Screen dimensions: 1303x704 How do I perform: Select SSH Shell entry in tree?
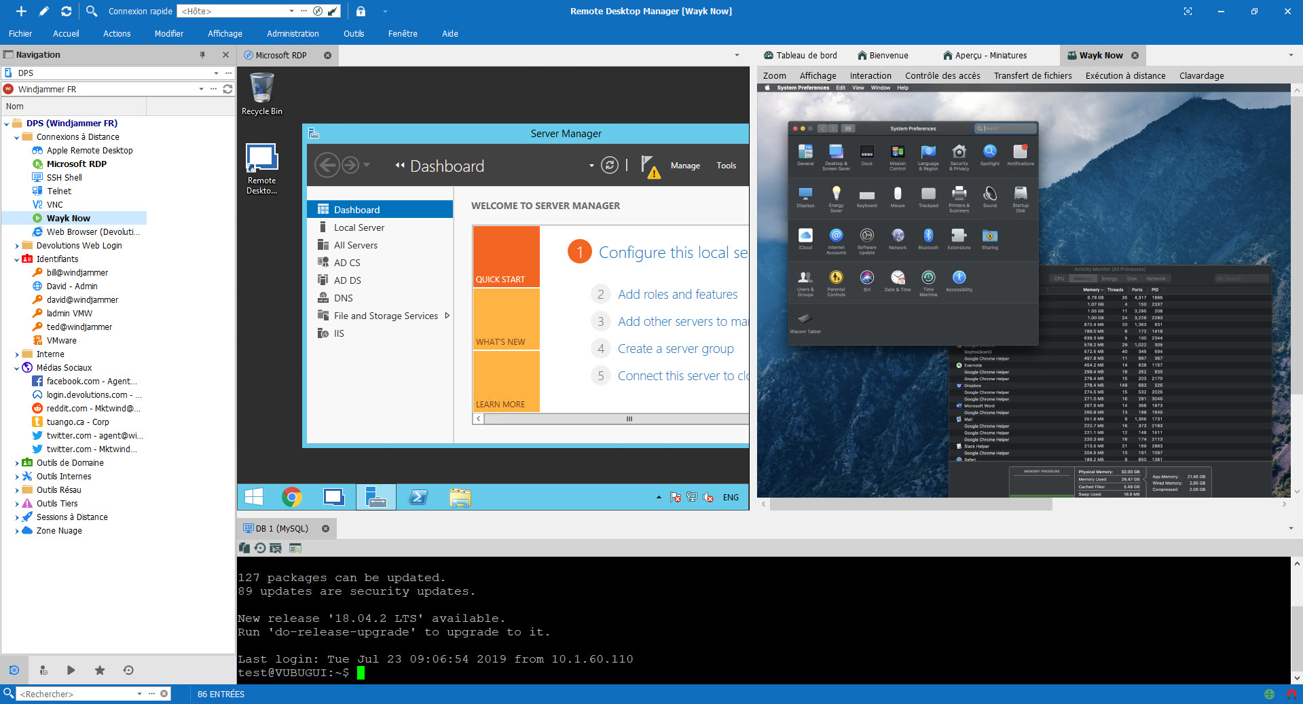click(64, 177)
